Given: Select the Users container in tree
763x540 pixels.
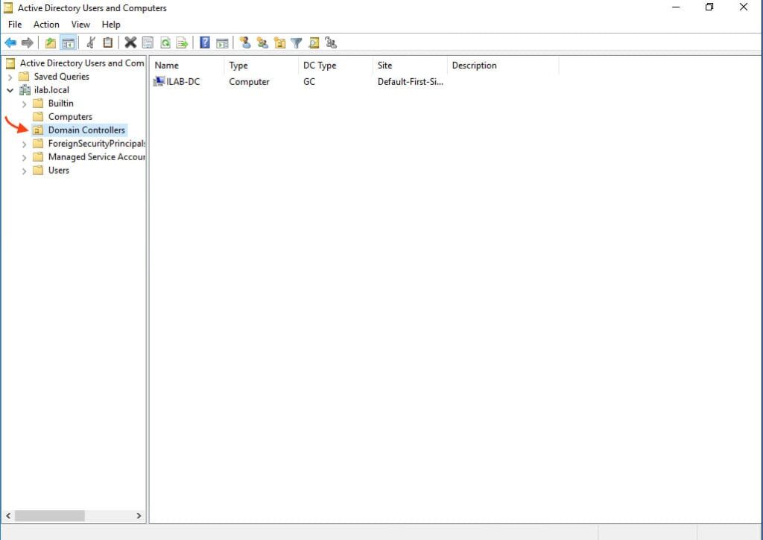Looking at the screenshot, I should point(58,171).
